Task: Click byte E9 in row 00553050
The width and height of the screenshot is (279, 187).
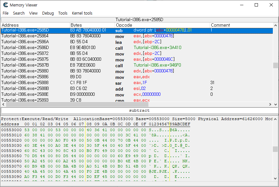Action: click(128, 156)
